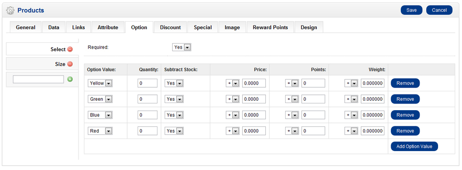The image size is (462, 170).
Task: Open Price prefix dropdown in Red row
Action: click(x=232, y=131)
